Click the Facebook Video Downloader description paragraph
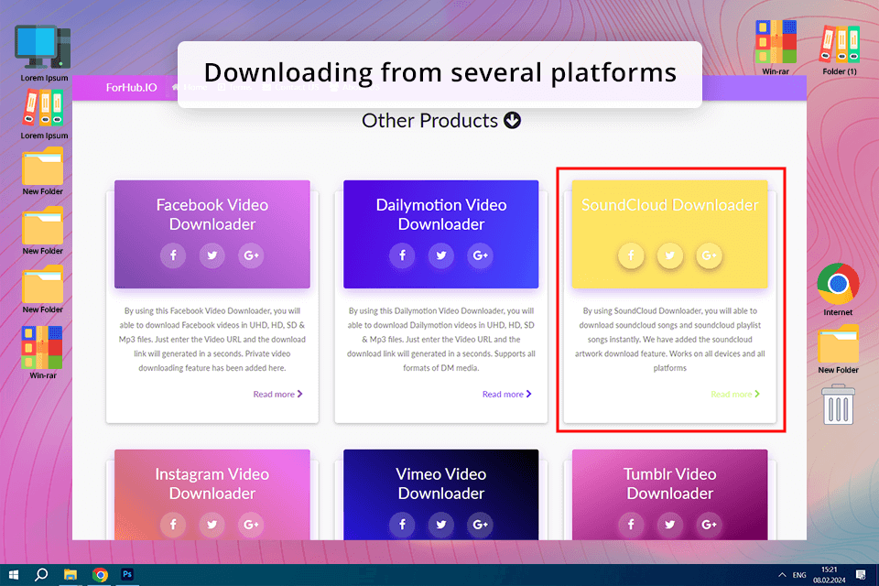The height and width of the screenshot is (586, 879). 212,340
